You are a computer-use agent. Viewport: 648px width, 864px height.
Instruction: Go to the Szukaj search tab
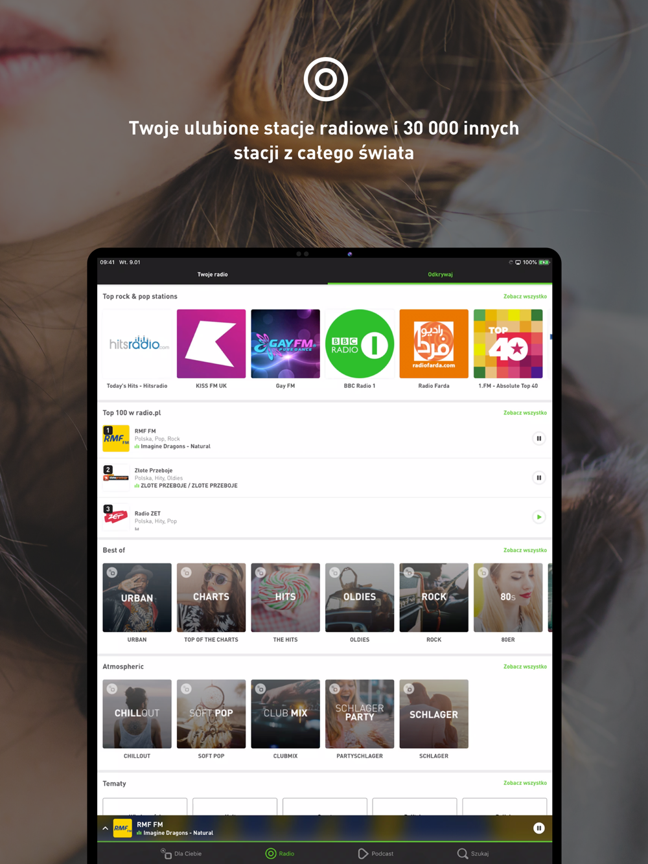pos(473,854)
